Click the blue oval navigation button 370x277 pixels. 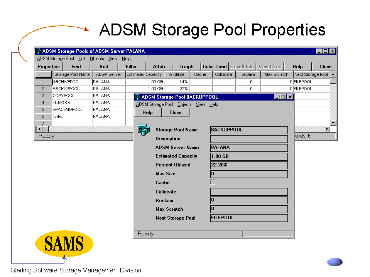[x=335, y=262]
